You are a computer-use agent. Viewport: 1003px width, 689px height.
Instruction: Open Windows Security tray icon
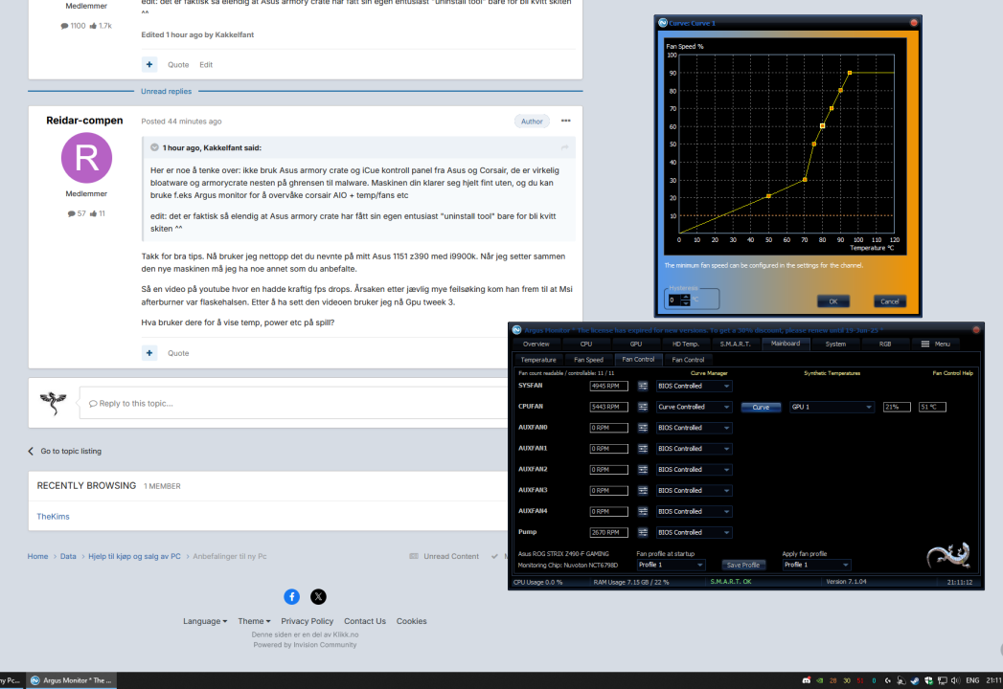coord(928,680)
